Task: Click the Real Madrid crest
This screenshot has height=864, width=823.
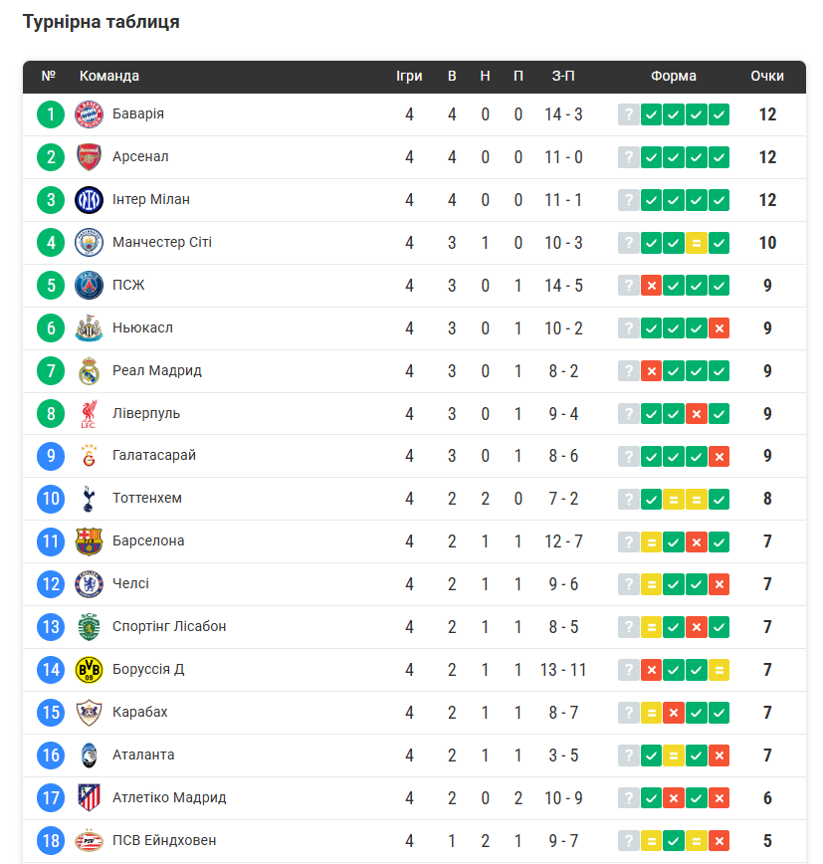Action: point(90,371)
